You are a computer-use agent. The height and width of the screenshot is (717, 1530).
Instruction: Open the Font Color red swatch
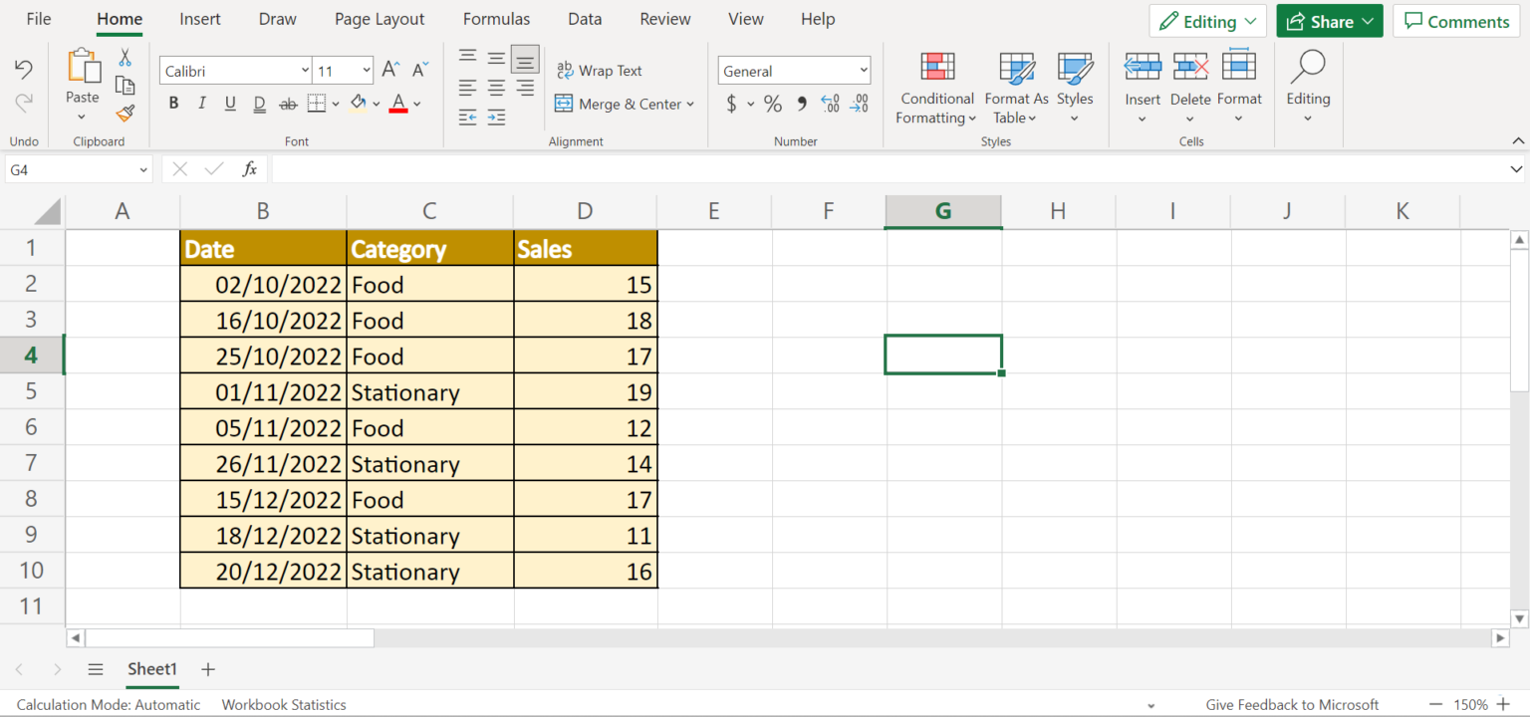(397, 103)
